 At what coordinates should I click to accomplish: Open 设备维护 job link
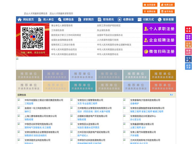pos(134,103)
